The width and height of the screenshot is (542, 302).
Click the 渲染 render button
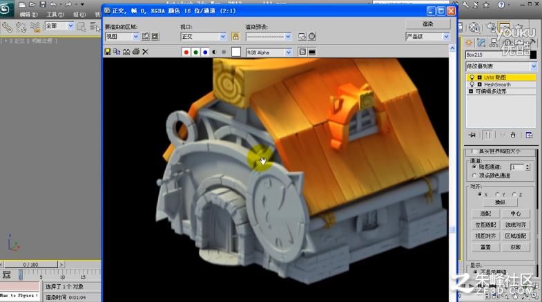click(x=428, y=24)
